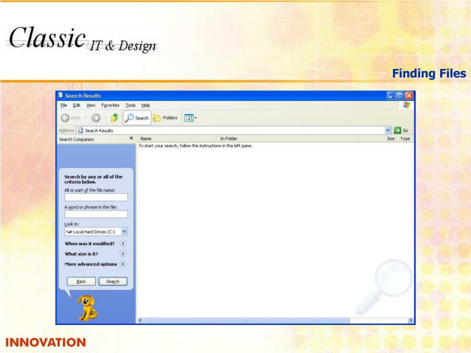Click the Search Results title bar icon
This screenshot has height=353, width=471.
pyautogui.click(x=61, y=95)
